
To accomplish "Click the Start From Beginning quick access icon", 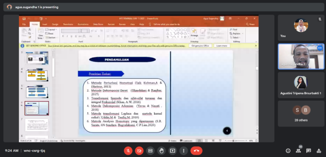I will (x=41, y=19).
